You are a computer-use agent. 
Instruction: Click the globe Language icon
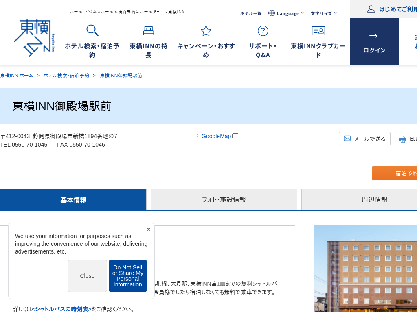(272, 13)
